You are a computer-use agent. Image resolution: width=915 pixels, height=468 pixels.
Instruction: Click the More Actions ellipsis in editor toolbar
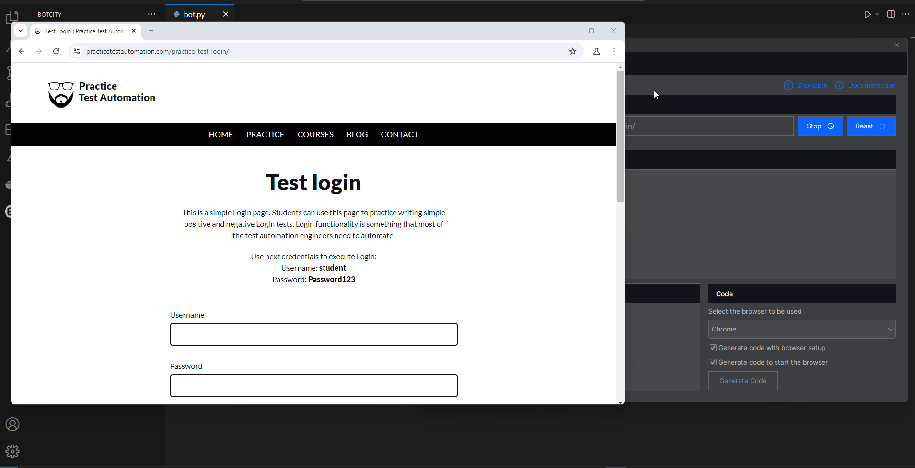[905, 14]
